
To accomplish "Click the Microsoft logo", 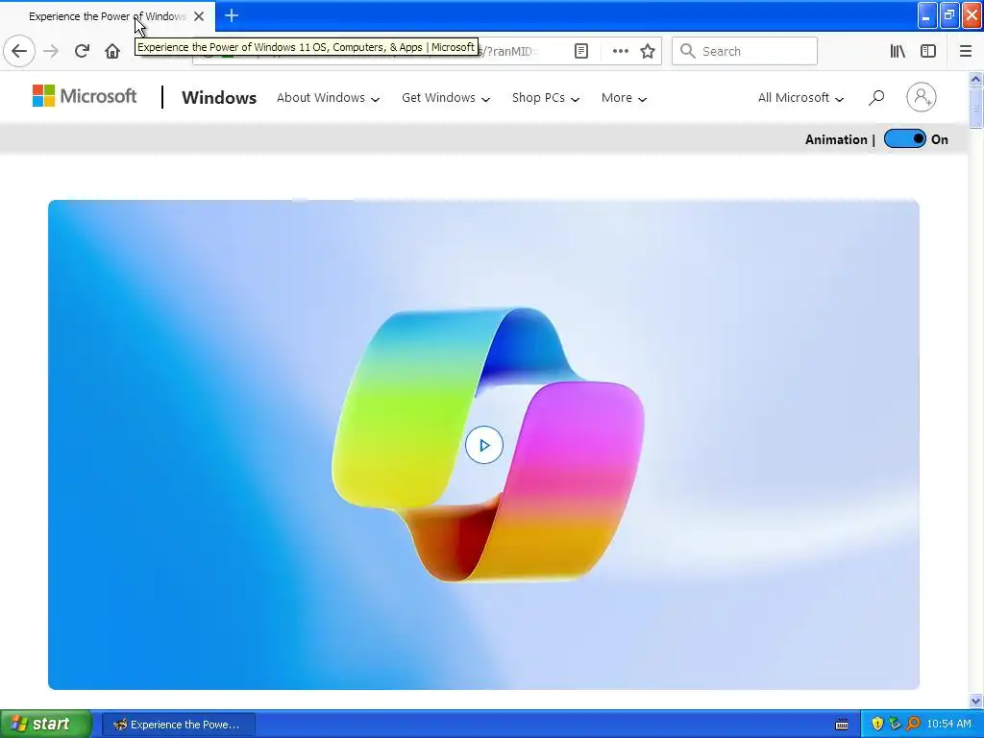I will coord(85,96).
